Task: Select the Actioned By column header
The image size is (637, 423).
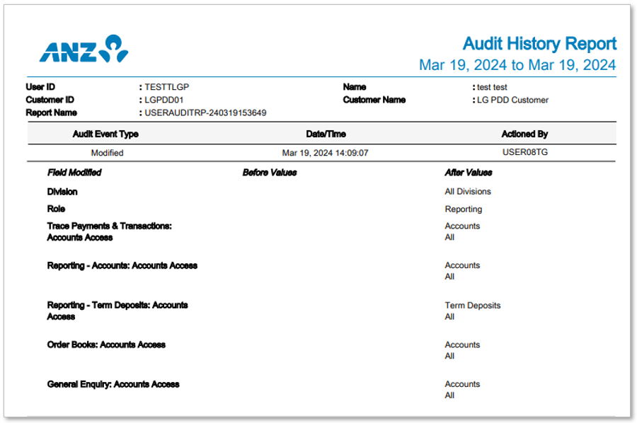Action: click(x=524, y=134)
